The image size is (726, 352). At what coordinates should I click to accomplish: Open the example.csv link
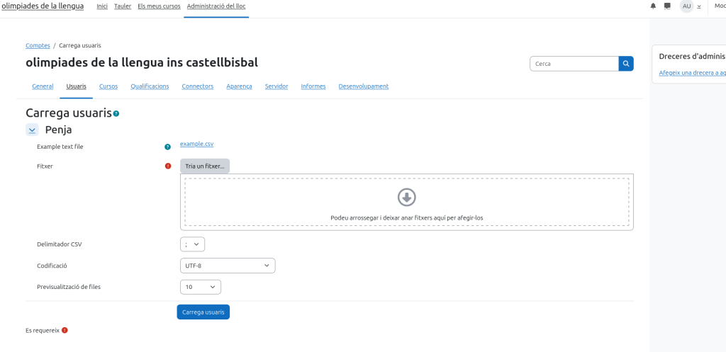pyautogui.click(x=196, y=144)
